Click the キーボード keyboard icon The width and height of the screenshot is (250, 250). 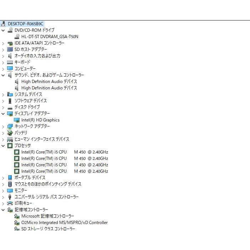click(x=10, y=62)
